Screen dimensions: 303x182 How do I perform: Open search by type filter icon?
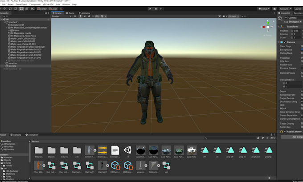coord(258,138)
